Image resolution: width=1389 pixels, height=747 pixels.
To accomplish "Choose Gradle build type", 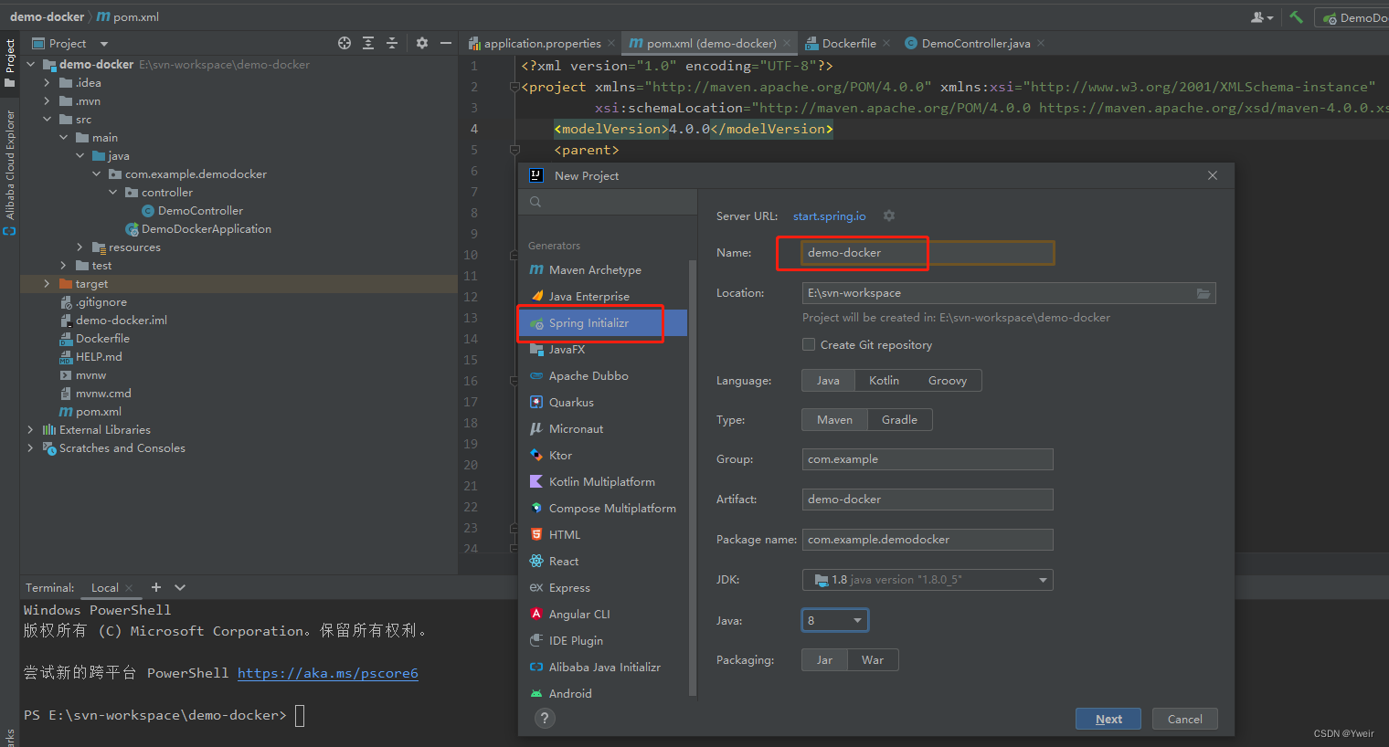I will [899, 420].
